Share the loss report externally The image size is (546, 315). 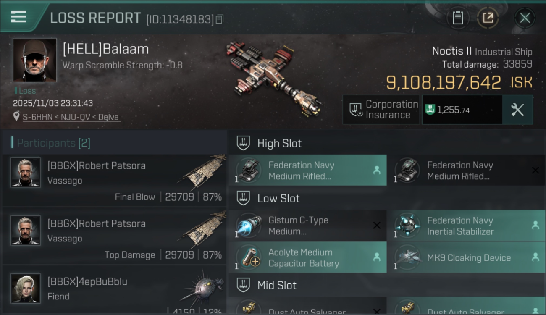pos(488,18)
